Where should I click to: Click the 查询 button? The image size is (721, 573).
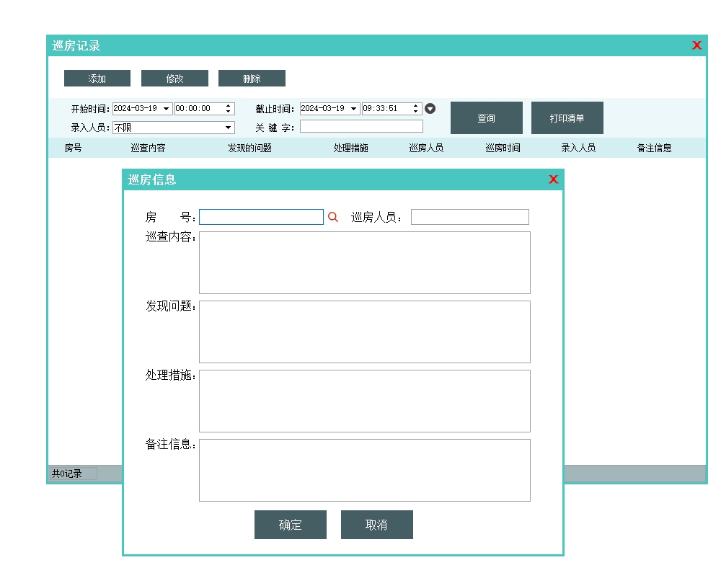(x=486, y=118)
